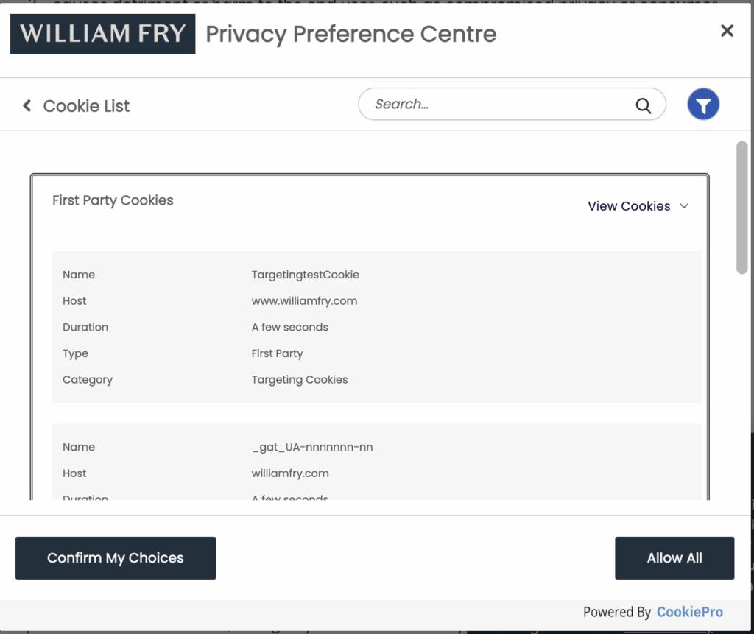Viewport: 754px width, 634px height.
Task: Select the Targeting Cookies category value
Action: tap(300, 380)
